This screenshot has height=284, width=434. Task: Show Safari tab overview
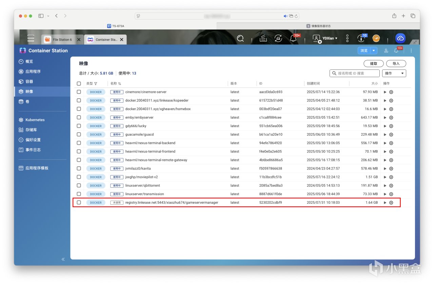coord(413,16)
